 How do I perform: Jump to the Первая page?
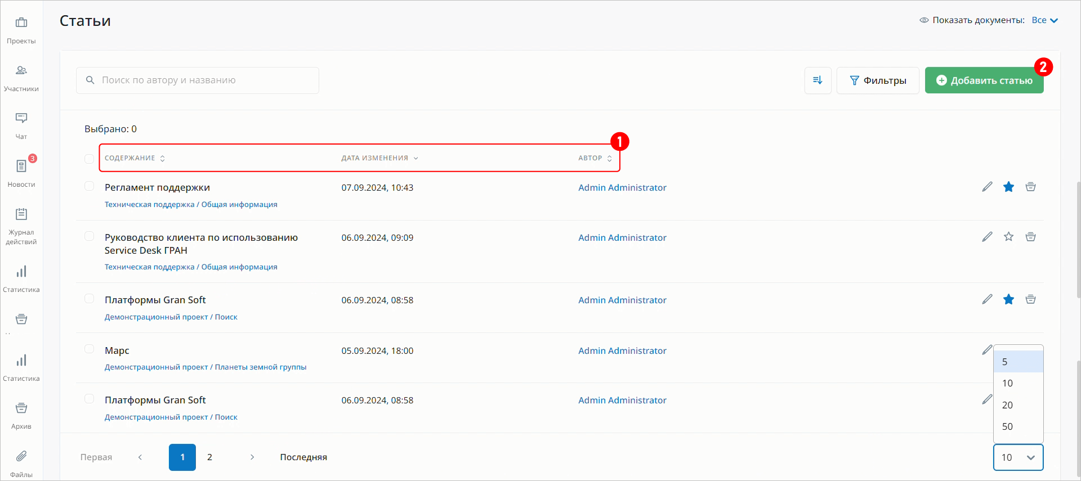pyautogui.click(x=96, y=457)
